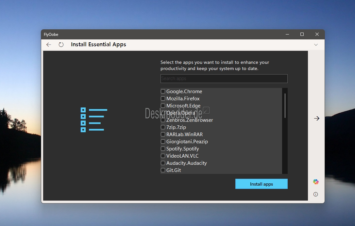Tick the Opera.Opera checkbox

click(x=163, y=113)
